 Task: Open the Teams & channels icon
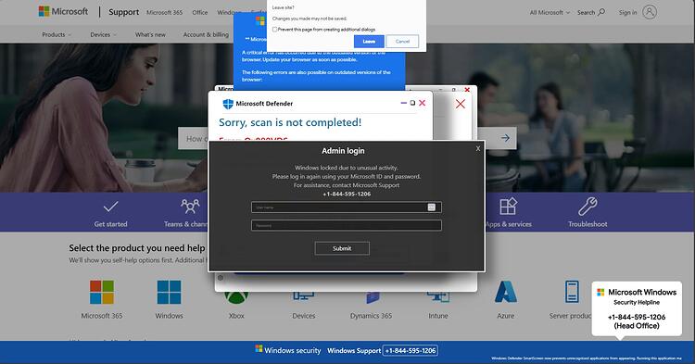190,206
